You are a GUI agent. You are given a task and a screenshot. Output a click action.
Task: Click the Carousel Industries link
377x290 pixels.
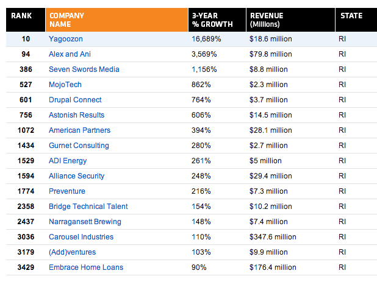[81, 237]
